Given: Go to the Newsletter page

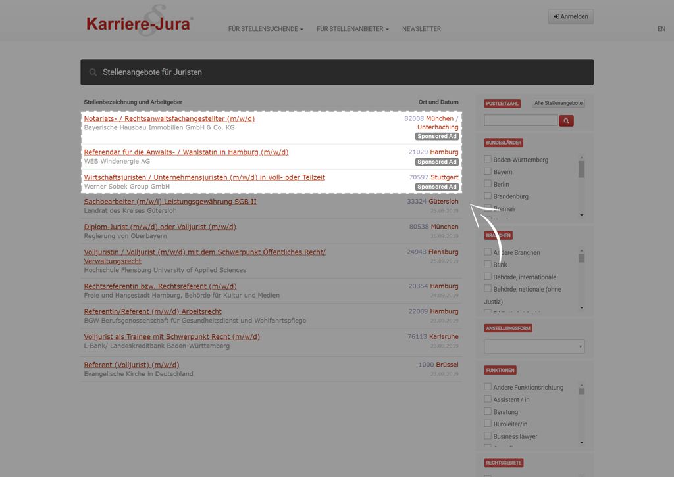Looking at the screenshot, I should click(421, 29).
